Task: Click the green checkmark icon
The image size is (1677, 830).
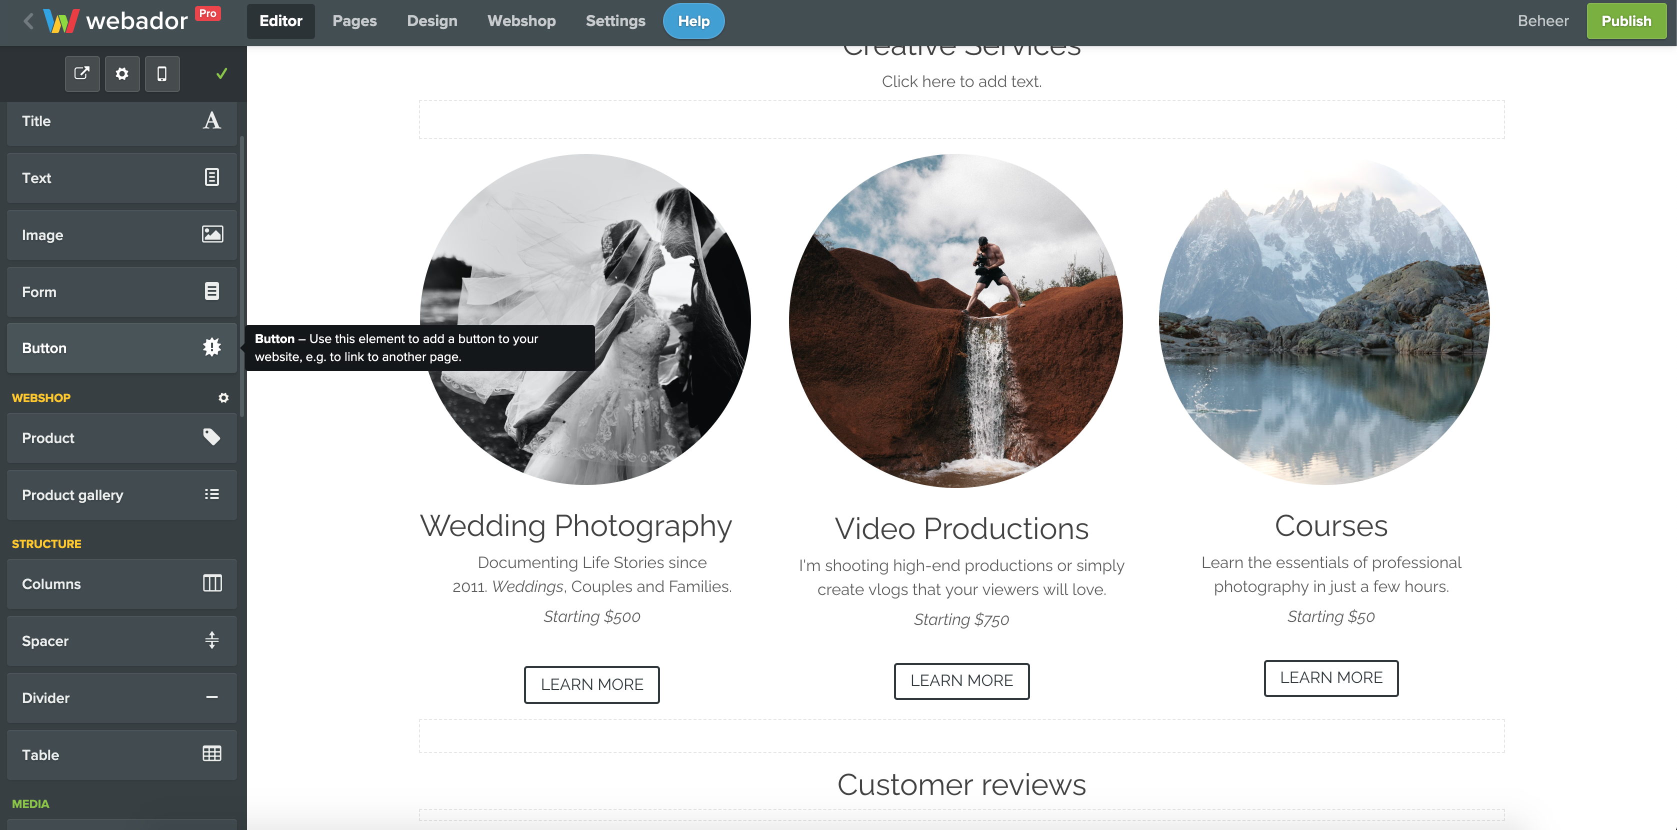Action: tap(220, 73)
